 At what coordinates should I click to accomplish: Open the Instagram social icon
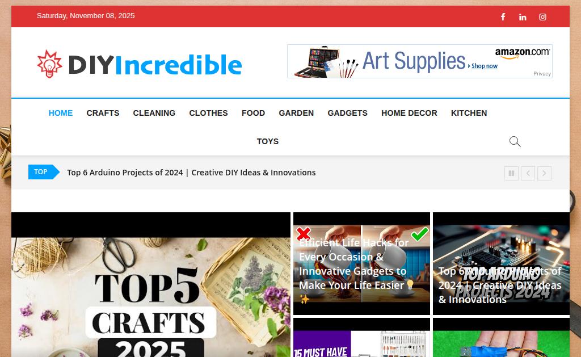coord(542,17)
